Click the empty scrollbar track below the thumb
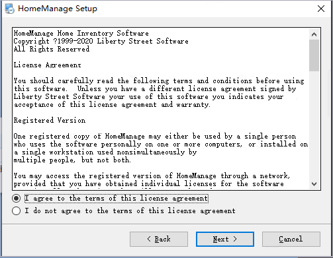333x258 pixels. tap(314, 125)
